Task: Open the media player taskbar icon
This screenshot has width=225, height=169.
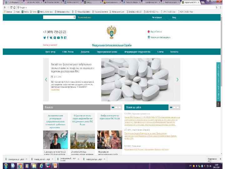Action: 27,166
